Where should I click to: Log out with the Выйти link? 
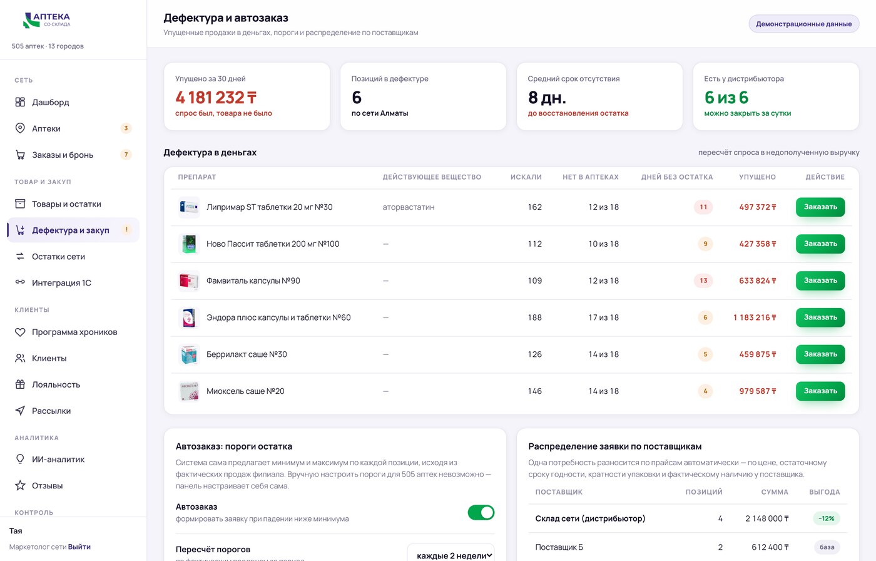pos(79,547)
